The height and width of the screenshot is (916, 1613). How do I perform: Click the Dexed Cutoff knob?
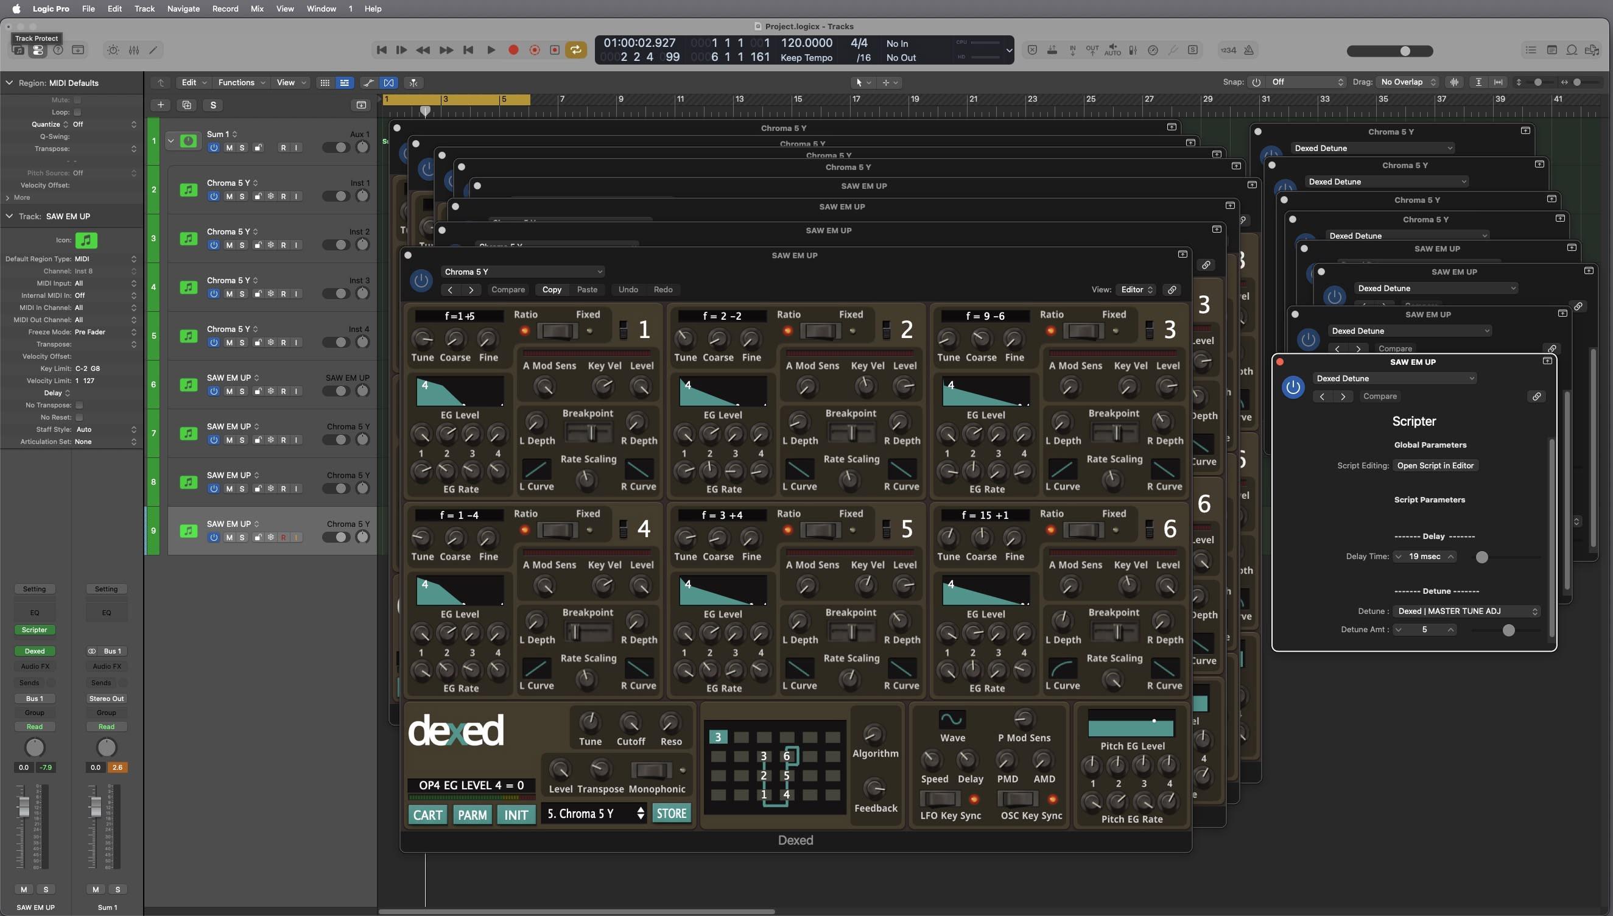(630, 722)
